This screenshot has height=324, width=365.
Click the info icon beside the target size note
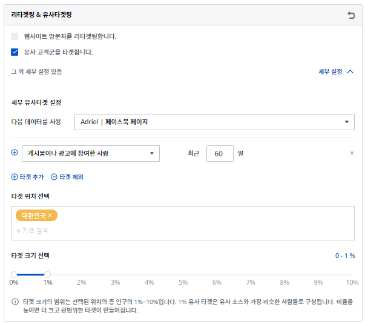(15, 302)
